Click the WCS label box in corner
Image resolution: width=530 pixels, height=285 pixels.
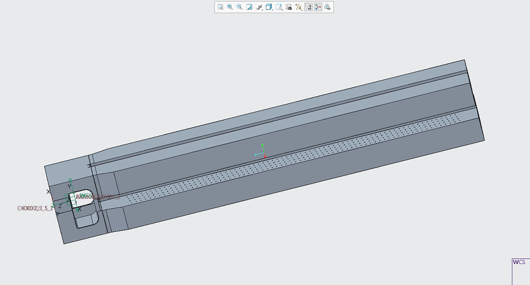[520, 262]
